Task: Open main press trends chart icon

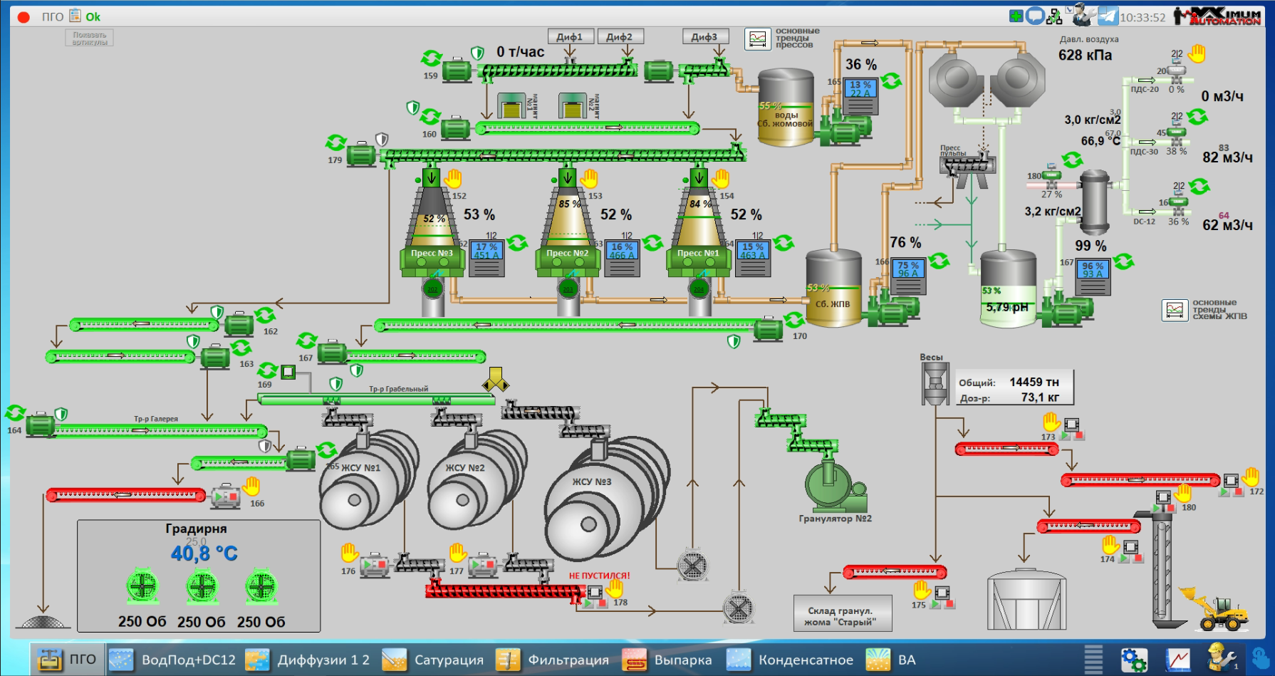Action: pos(758,38)
